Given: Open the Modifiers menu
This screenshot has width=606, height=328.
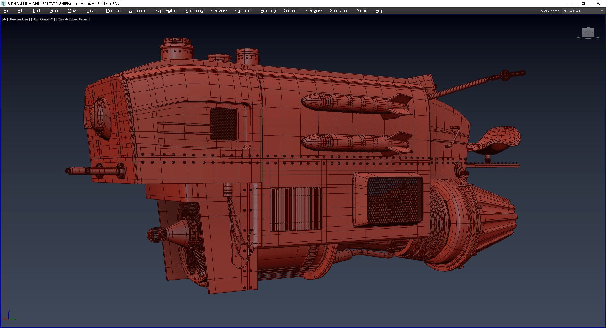Looking at the screenshot, I should point(113,11).
